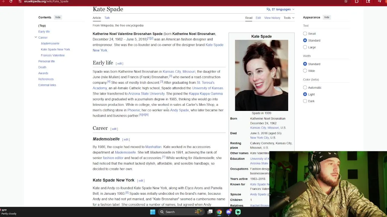387x217 pixels.
Task: Click the bookmark star icon
Action: click(x=346, y=2)
